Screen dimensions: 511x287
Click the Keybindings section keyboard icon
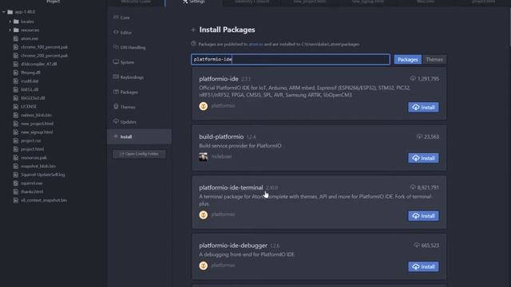coord(116,77)
